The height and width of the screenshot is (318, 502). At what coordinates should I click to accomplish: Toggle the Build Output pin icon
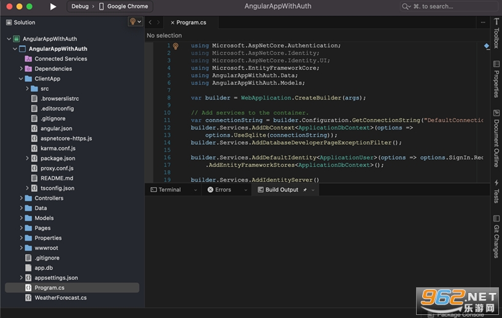[x=305, y=190]
